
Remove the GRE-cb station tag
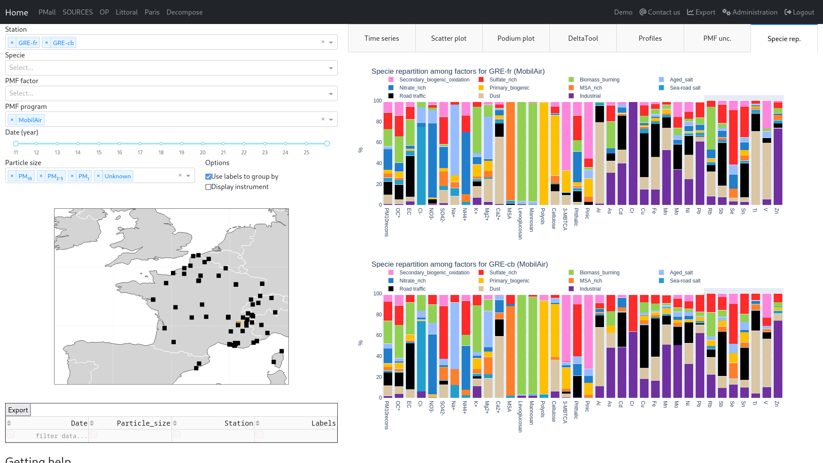(47, 43)
